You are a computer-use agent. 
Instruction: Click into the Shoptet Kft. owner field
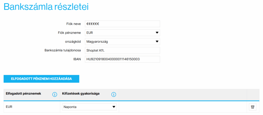click(123, 50)
